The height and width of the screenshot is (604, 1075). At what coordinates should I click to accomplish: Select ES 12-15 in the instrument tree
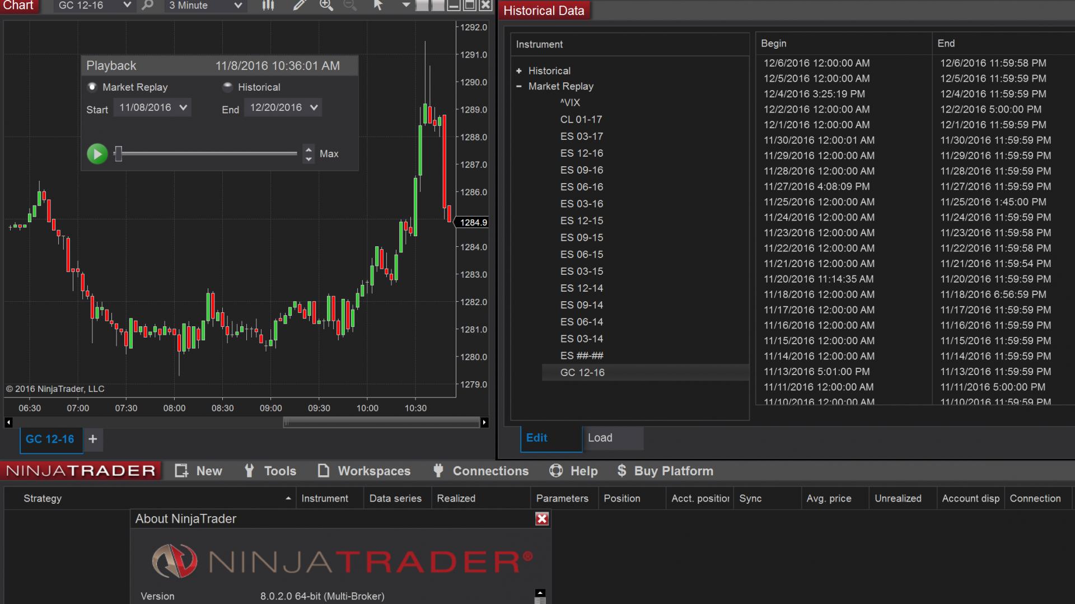click(x=582, y=221)
